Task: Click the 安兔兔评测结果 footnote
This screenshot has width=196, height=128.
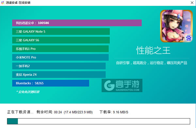Action: point(28,92)
